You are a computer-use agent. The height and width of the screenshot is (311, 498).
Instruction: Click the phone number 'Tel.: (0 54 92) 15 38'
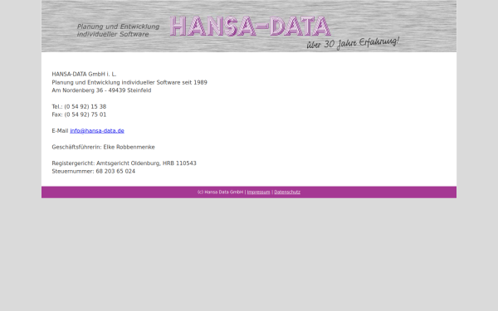pos(79,107)
